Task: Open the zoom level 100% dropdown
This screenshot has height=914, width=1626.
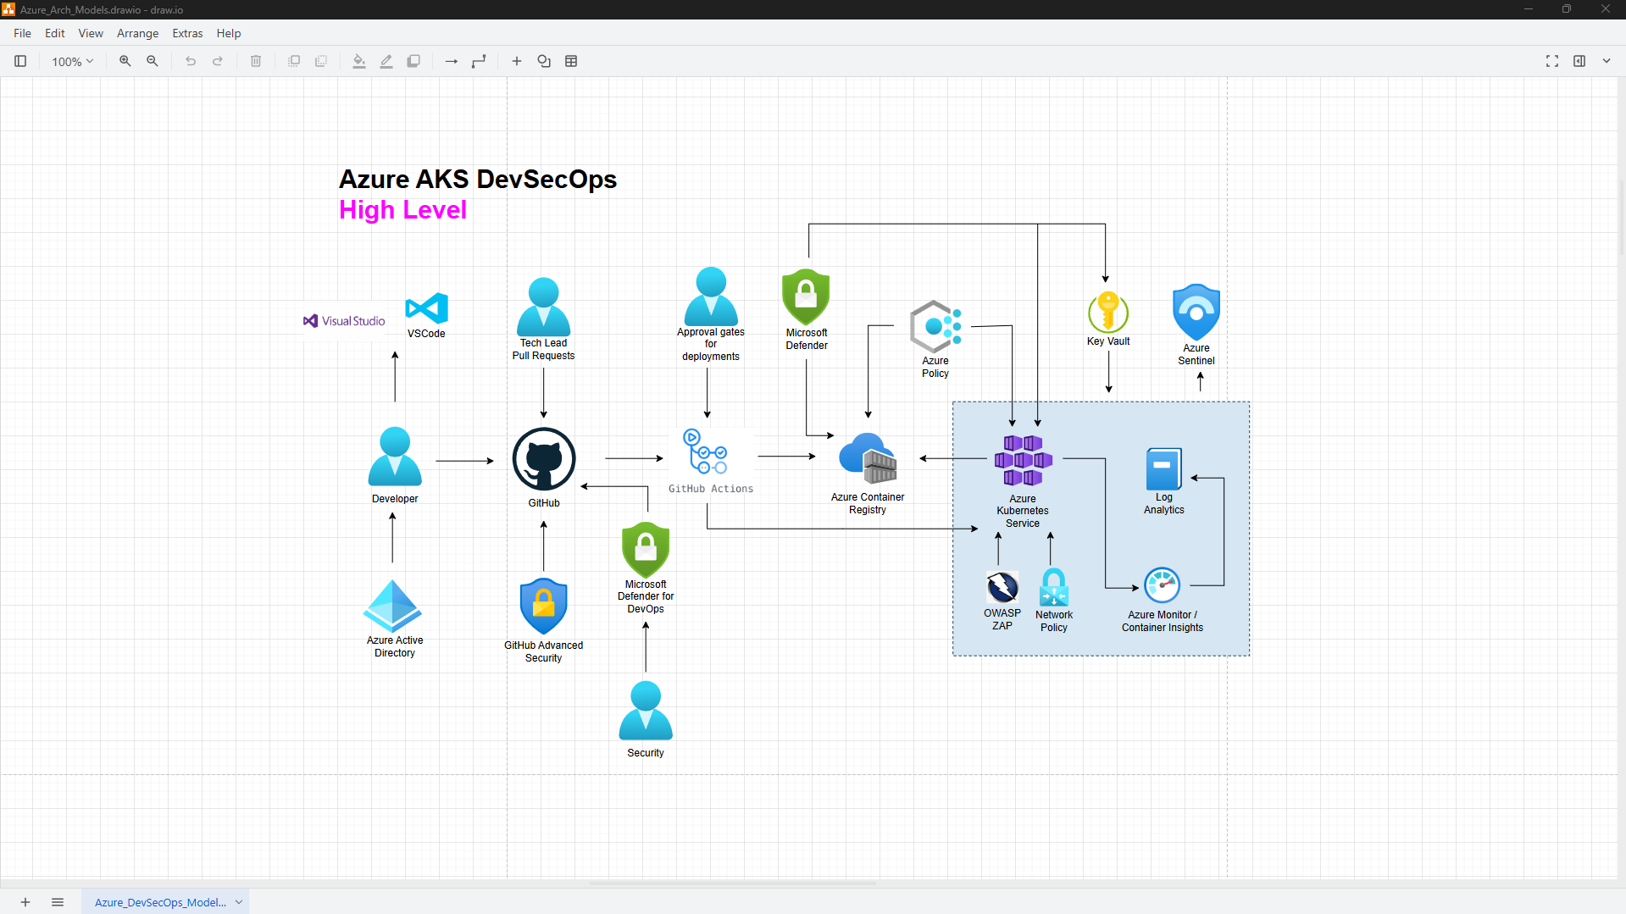Action: pos(72,61)
